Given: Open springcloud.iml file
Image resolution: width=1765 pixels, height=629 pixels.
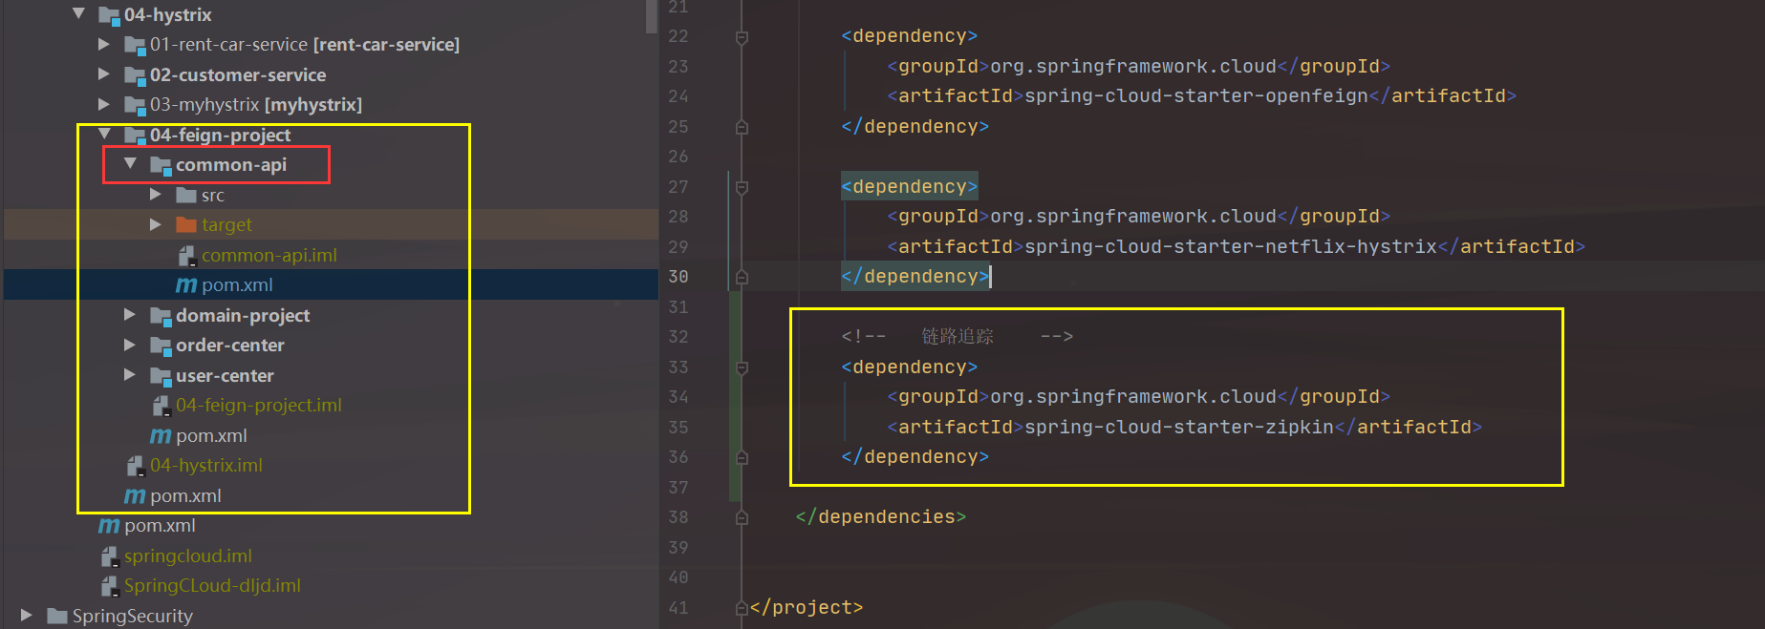Looking at the screenshot, I should [x=188, y=556].
